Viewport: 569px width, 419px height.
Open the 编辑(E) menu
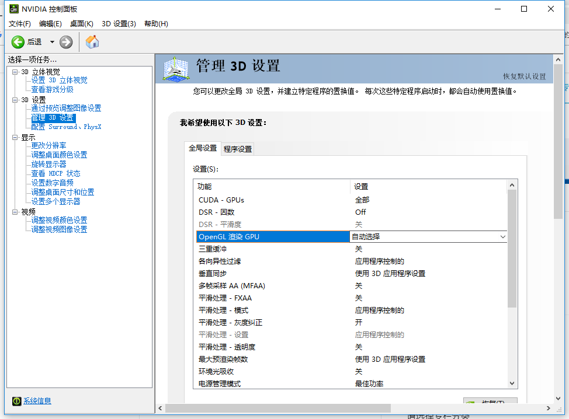(x=50, y=23)
